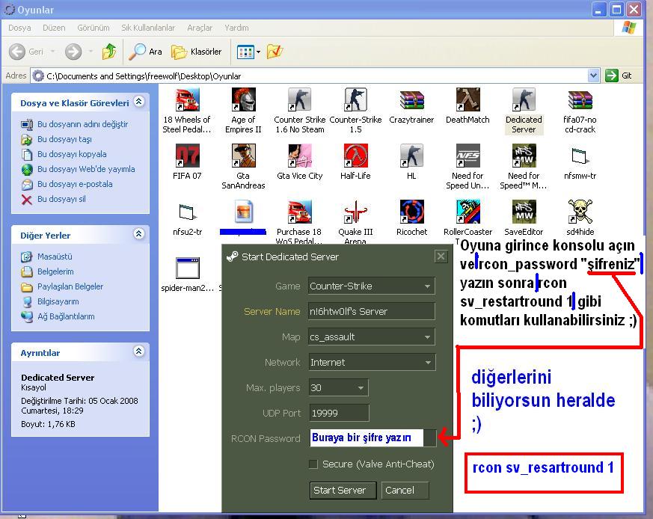Open the Network dropdown showing Internet
This screenshot has height=519, width=653.
(372, 363)
